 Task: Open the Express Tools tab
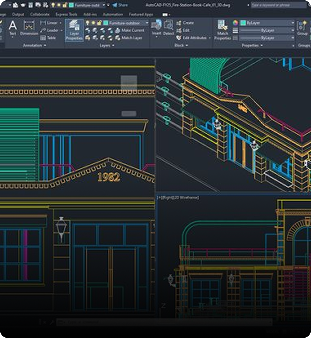click(x=66, y=14)
